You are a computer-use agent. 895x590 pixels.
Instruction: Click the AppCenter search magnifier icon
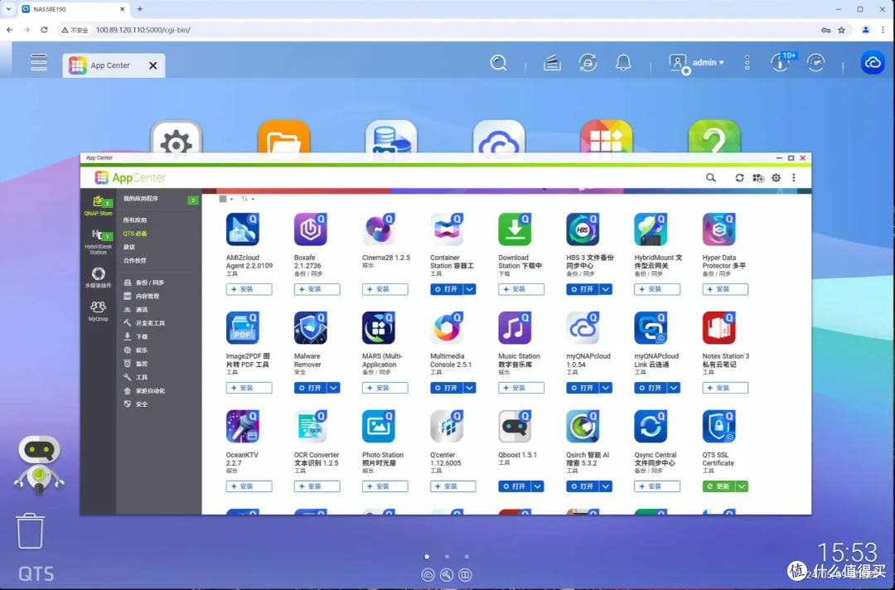[711, 178]
